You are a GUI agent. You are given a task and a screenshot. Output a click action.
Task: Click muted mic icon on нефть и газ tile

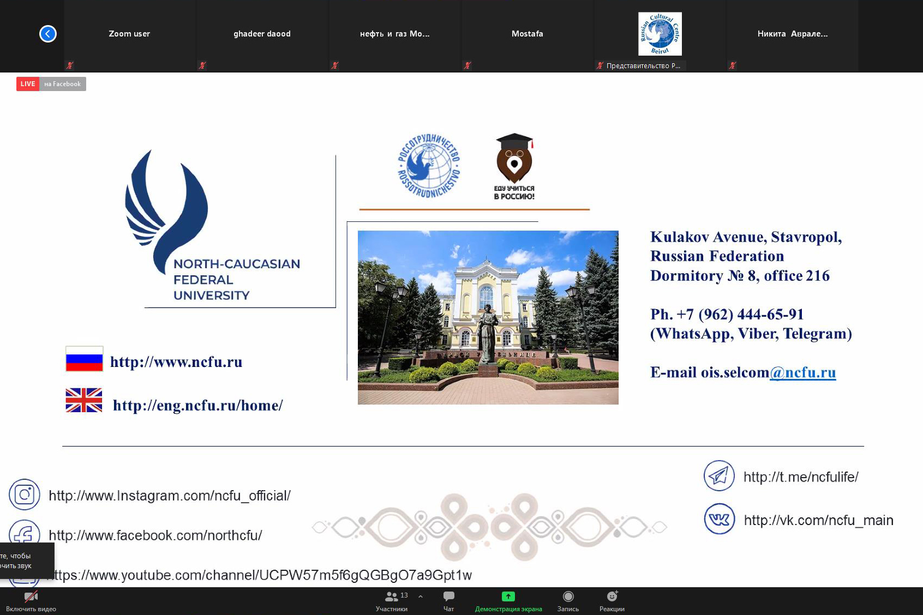[x=335, y=65]
